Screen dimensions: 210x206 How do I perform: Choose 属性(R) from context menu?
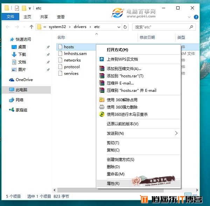click(x=139, y=184)
